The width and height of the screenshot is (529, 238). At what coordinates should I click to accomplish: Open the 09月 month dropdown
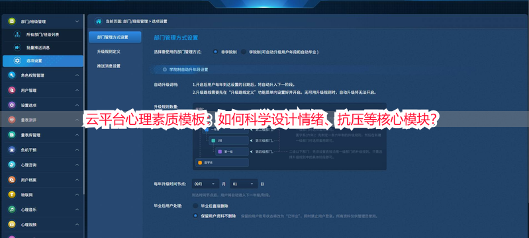click(205, 184)
